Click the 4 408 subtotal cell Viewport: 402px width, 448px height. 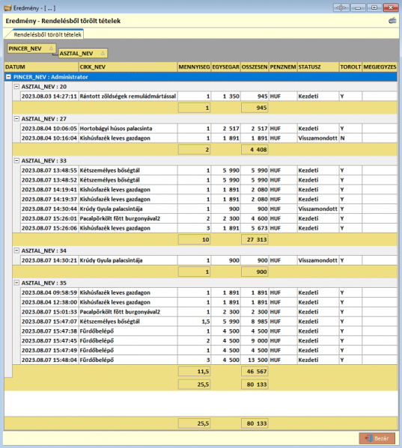coord(255,150)
